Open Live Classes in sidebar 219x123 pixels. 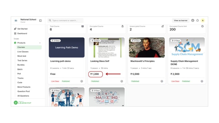tap(23, 52)
